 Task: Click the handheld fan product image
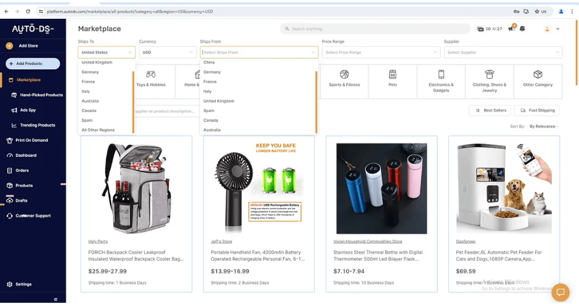coord(258,188)
